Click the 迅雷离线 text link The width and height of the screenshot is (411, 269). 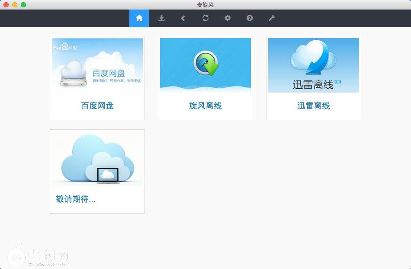[314, 106]
